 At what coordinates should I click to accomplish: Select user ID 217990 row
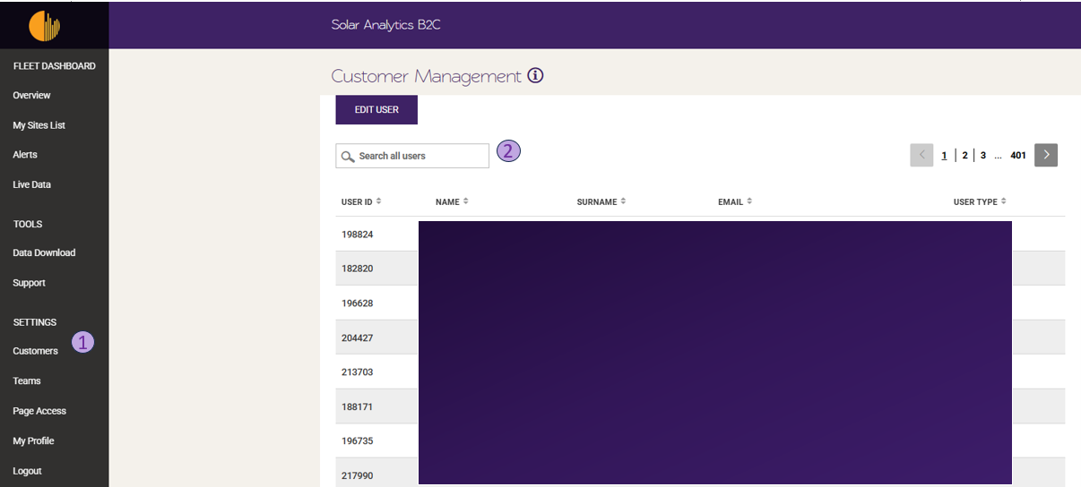tap(700, 473)
